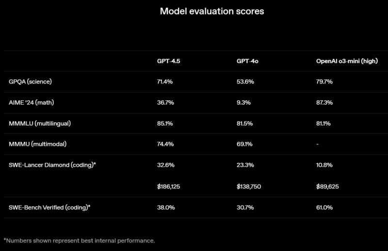Click the MMMLU (multilingual) row label
This screenshot has width=388, height=251.
click(x=40, y=123)
